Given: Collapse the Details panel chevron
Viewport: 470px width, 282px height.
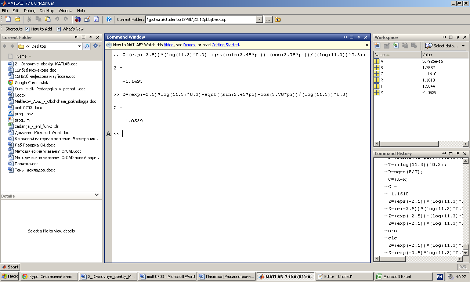Looking at the screenshot, I should [97, 195].
